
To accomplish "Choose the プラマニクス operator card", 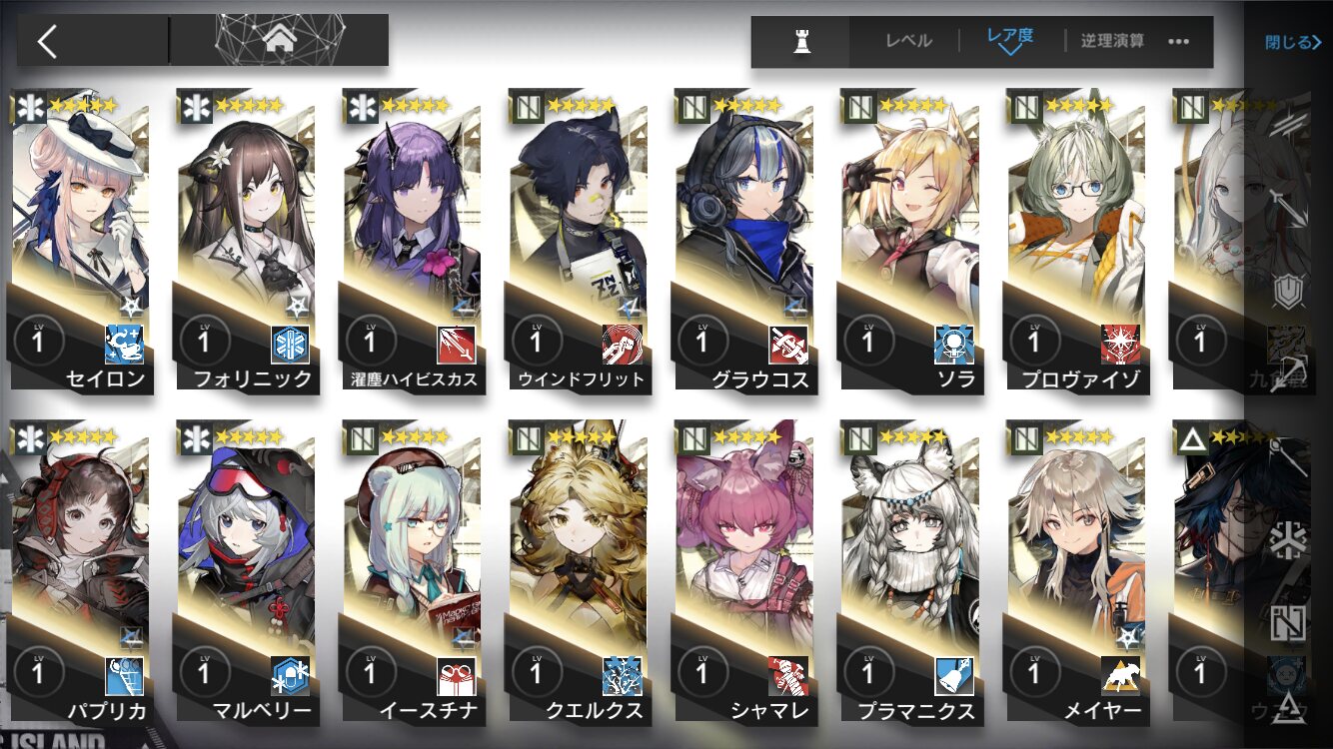I will [909, 572].
